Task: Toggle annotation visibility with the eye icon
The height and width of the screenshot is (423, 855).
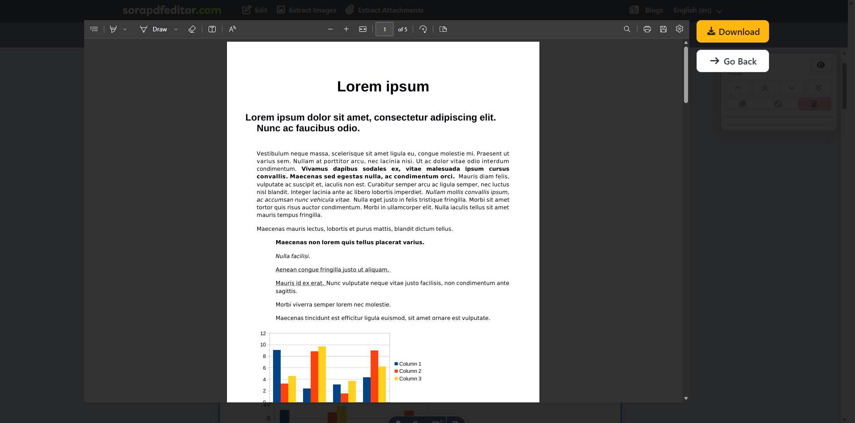Action: coord(821,65)
